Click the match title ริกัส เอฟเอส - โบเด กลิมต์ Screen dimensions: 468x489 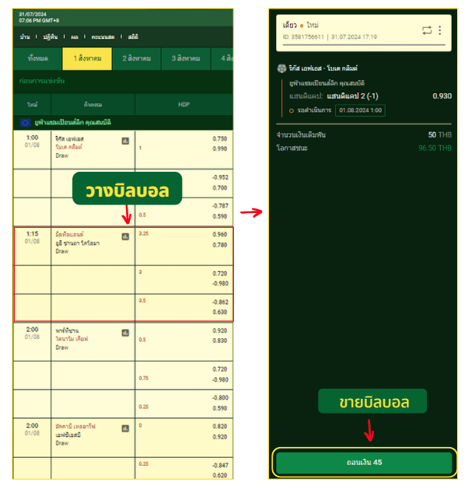click(x=323, y=68)
